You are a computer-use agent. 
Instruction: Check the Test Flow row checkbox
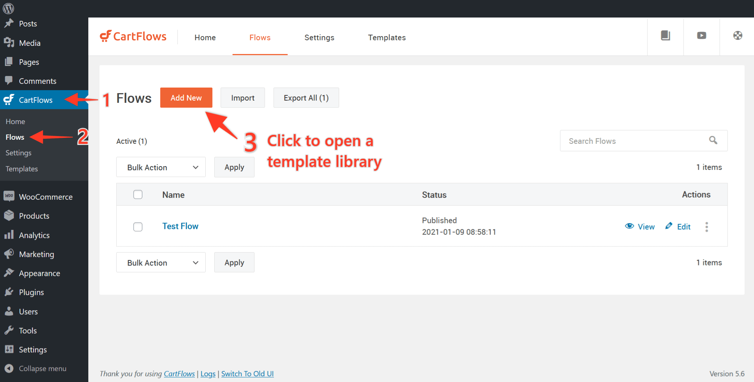pos(138,227)
